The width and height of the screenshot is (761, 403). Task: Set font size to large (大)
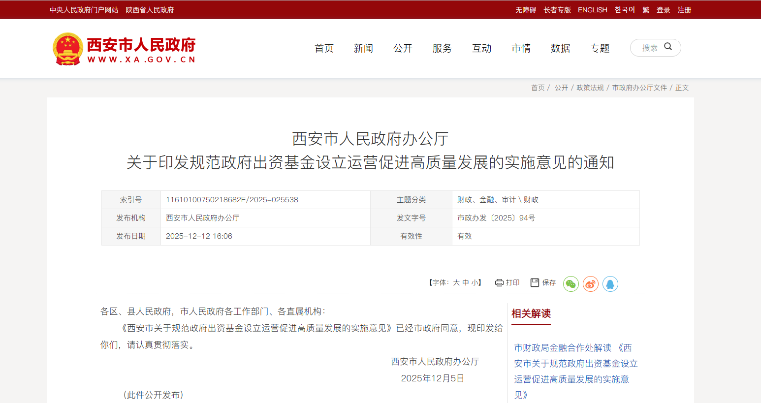pos(456,282)
